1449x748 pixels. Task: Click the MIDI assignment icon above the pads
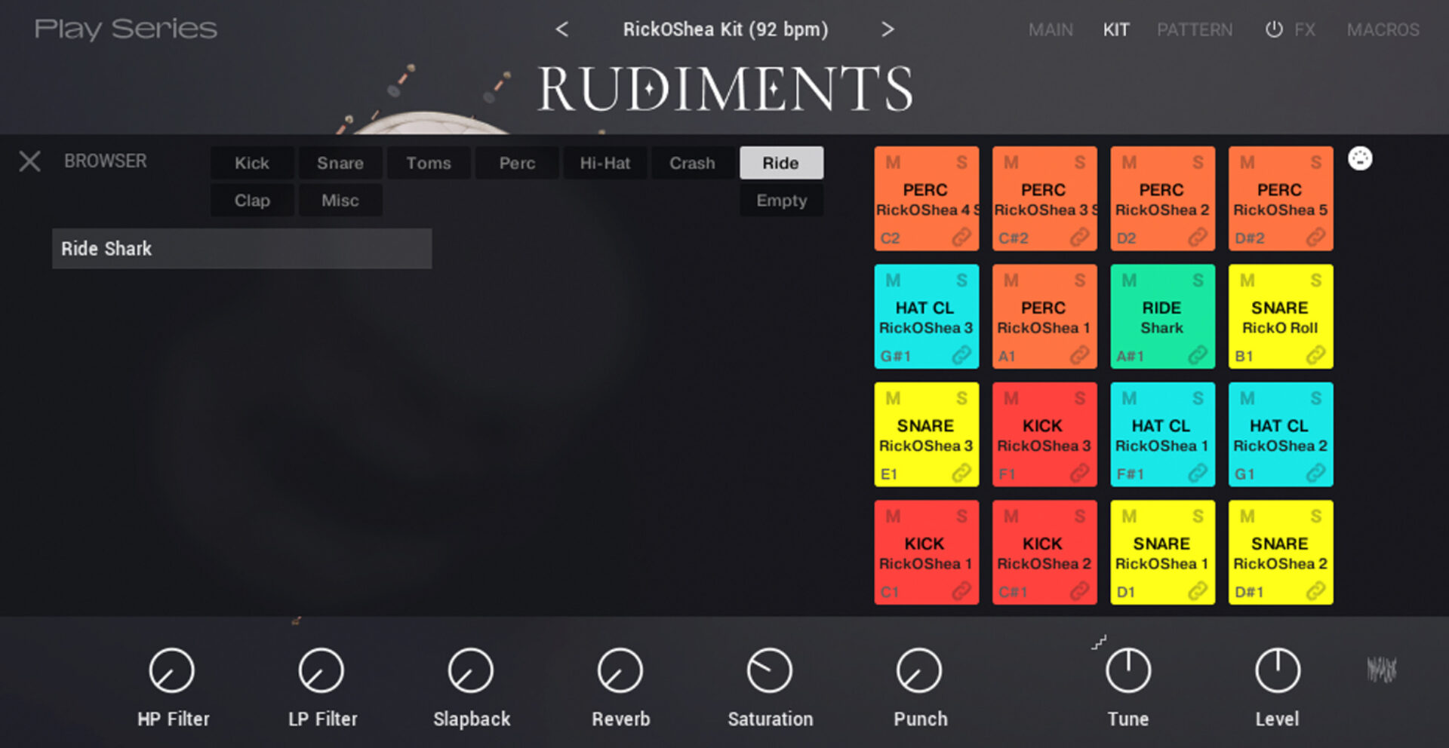(x=1361, y=160)
